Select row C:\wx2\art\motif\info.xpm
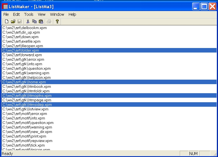 coord(109,118)
